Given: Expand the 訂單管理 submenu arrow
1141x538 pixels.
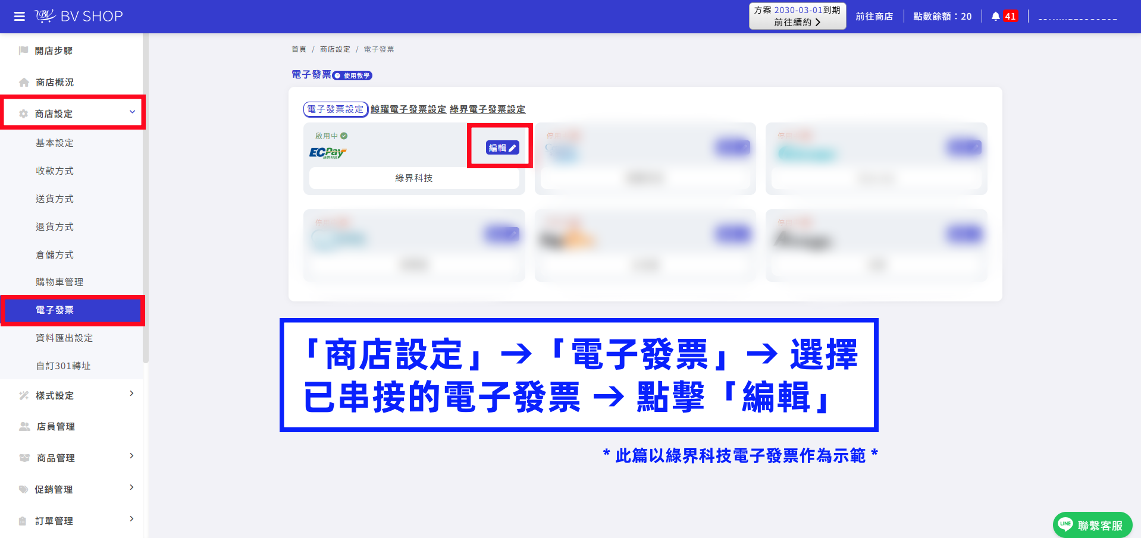Looking at the screenshot, I should 131,519.
